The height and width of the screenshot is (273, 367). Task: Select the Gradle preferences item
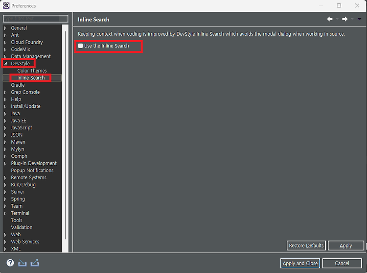[18, 85]
